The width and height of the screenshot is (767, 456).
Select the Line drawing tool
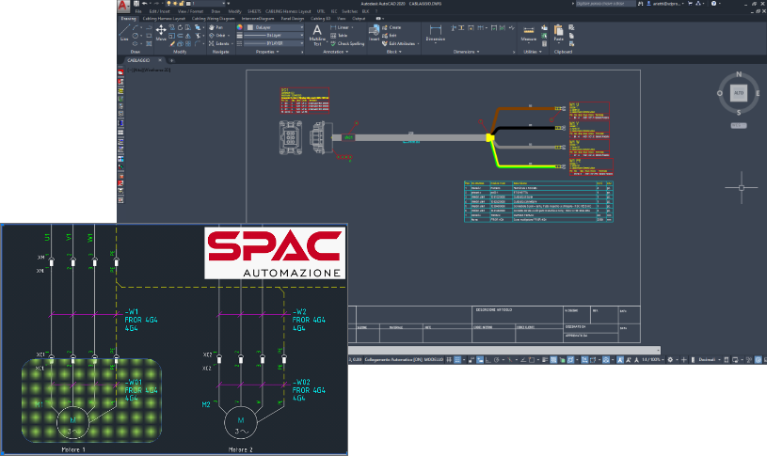click(125, 32)
